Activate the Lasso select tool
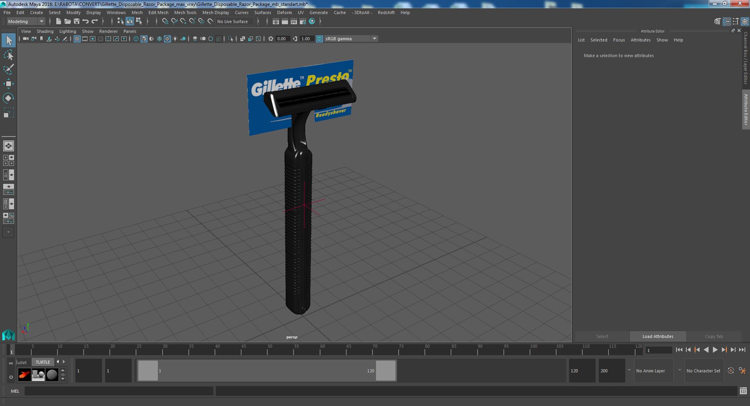Viewport: 750px width, 406px height. [9, 55]
